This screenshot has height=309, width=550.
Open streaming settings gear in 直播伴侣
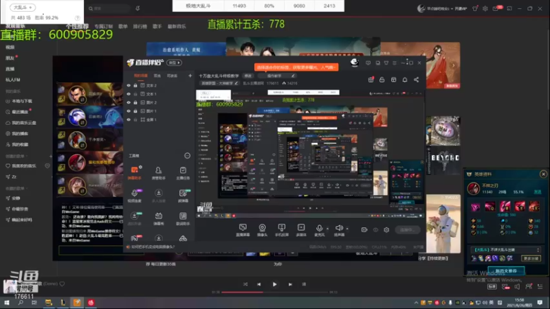(x=386, y=230)
